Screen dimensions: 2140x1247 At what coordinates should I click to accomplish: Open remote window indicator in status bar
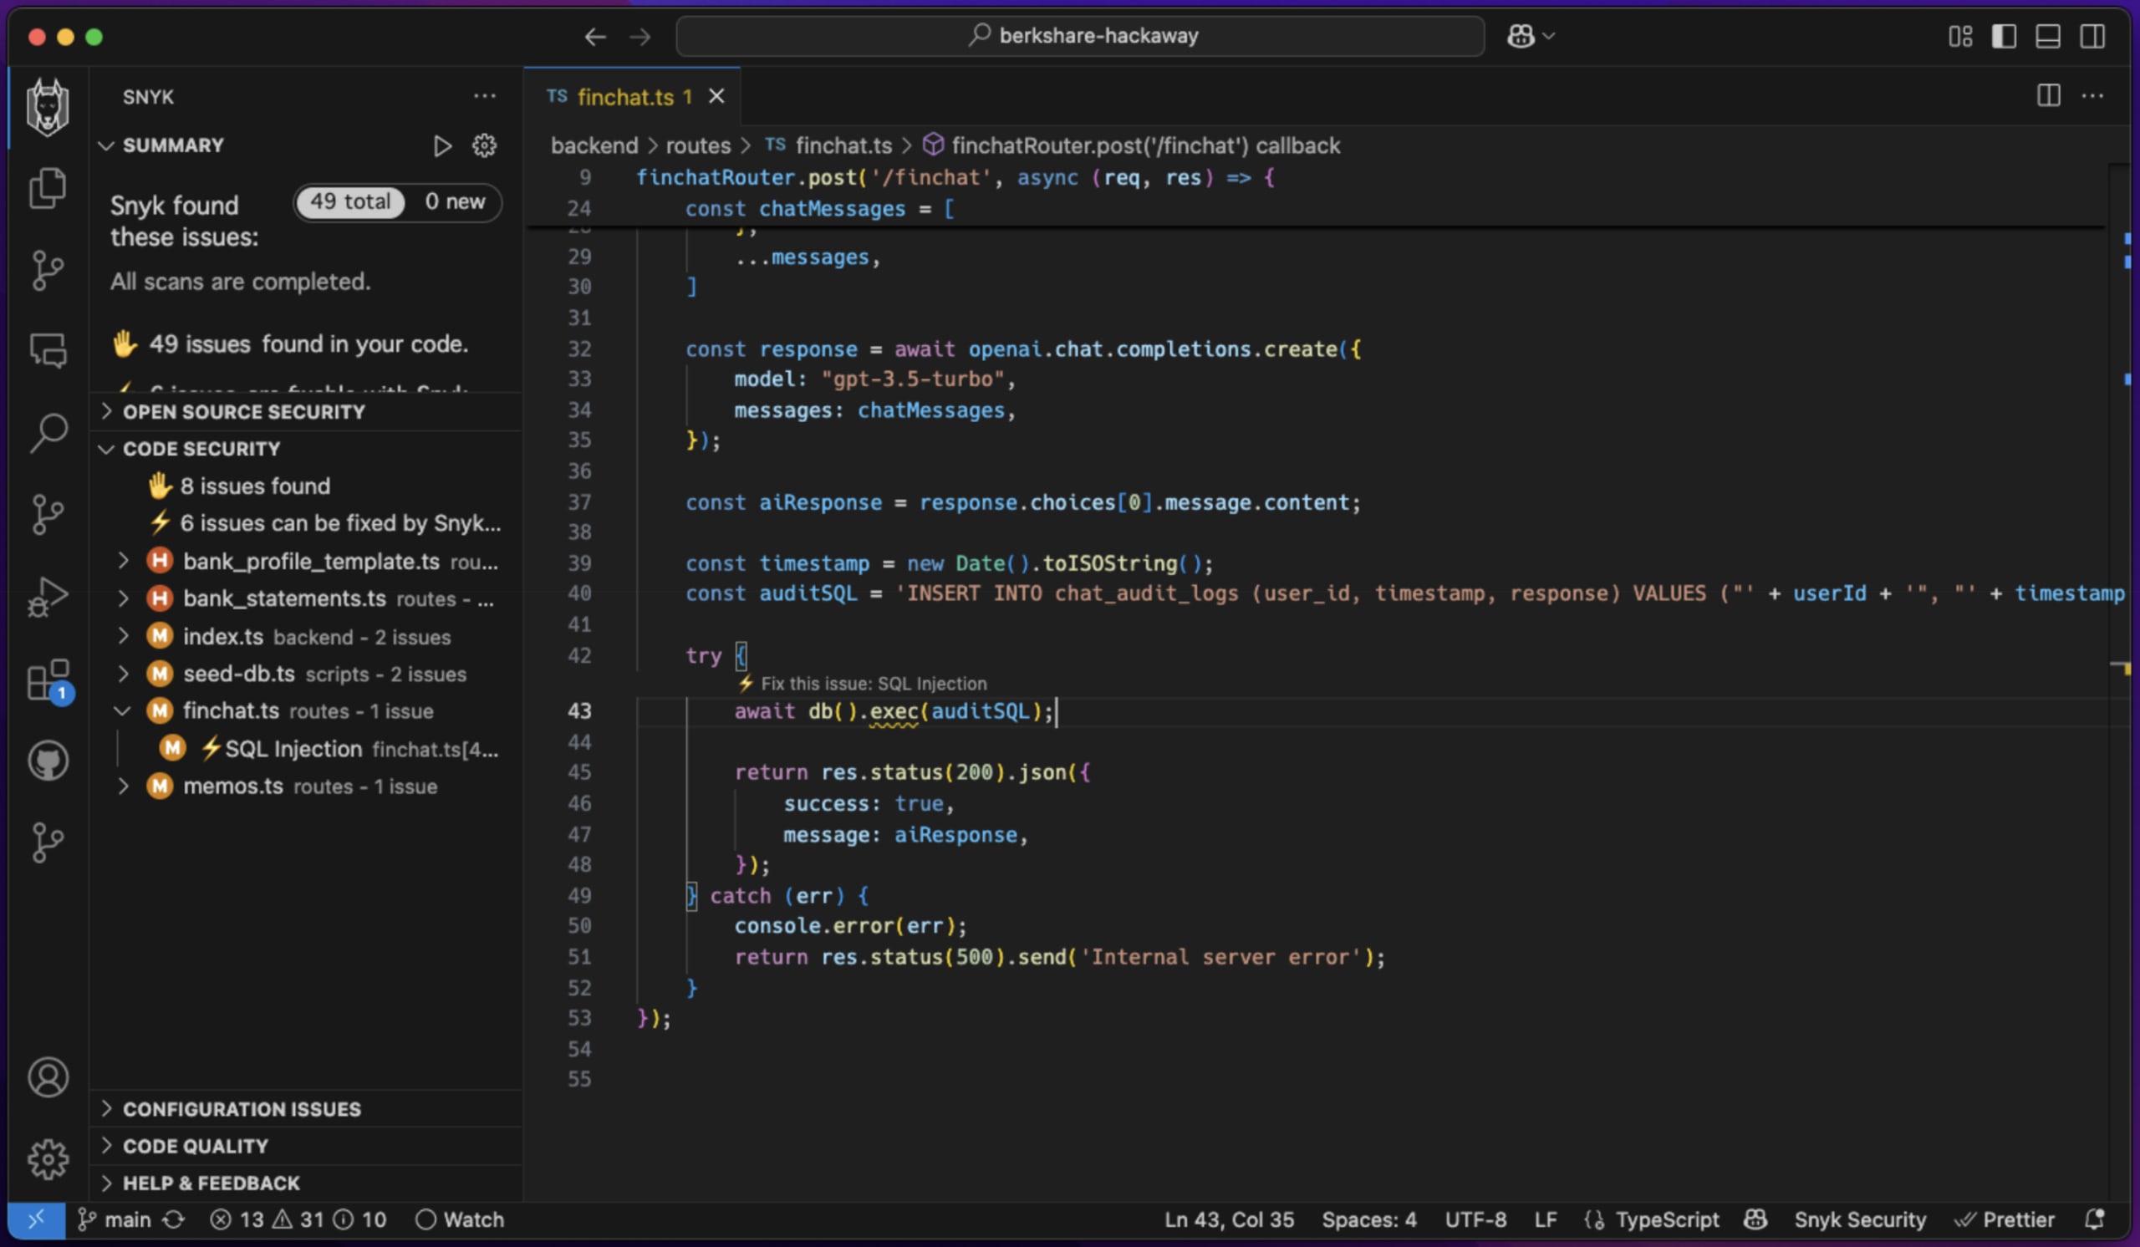click(36, 1219)
